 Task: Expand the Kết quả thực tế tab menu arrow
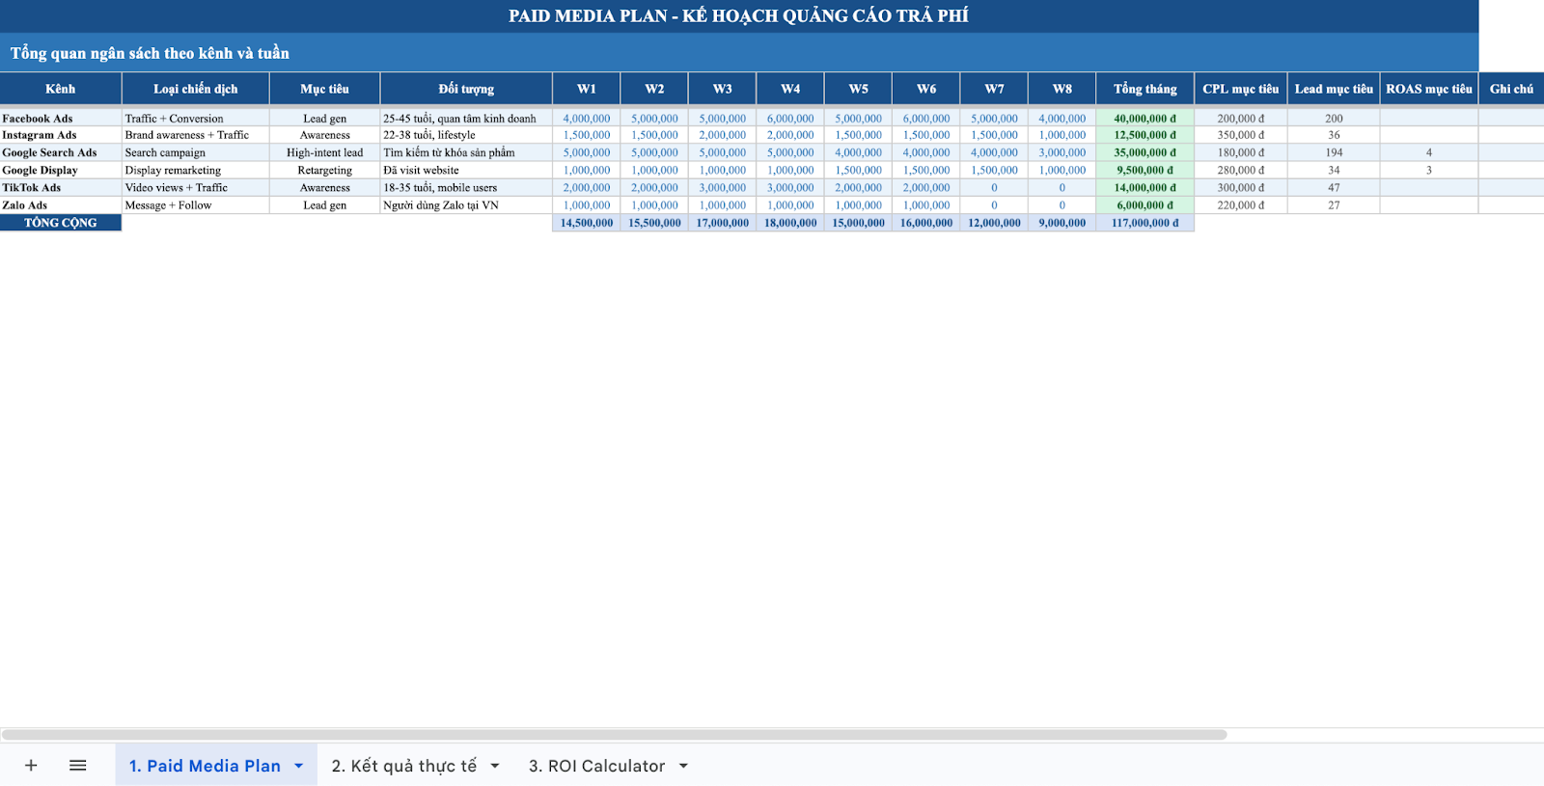click(x=495, y=766)
